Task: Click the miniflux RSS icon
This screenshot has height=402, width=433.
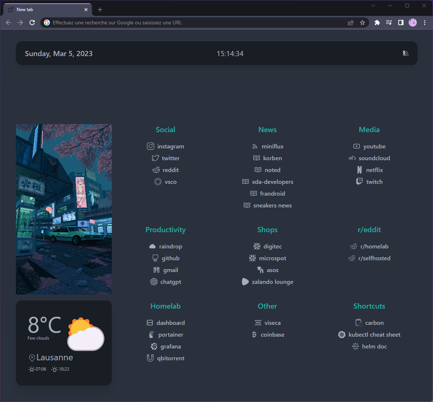Action: tap(255, 146)
